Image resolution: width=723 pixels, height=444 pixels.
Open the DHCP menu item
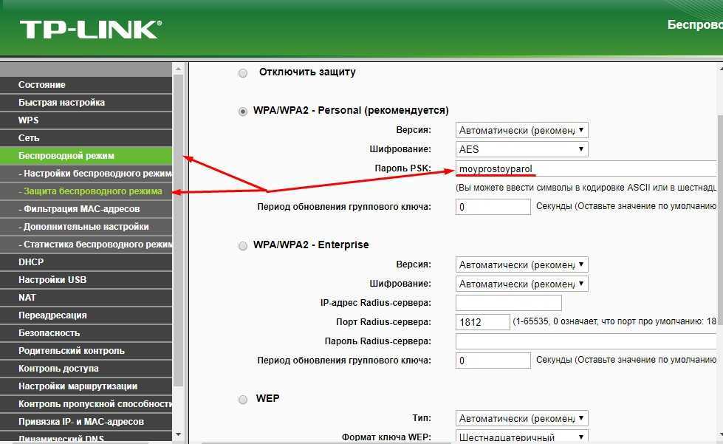coord(31,262)
